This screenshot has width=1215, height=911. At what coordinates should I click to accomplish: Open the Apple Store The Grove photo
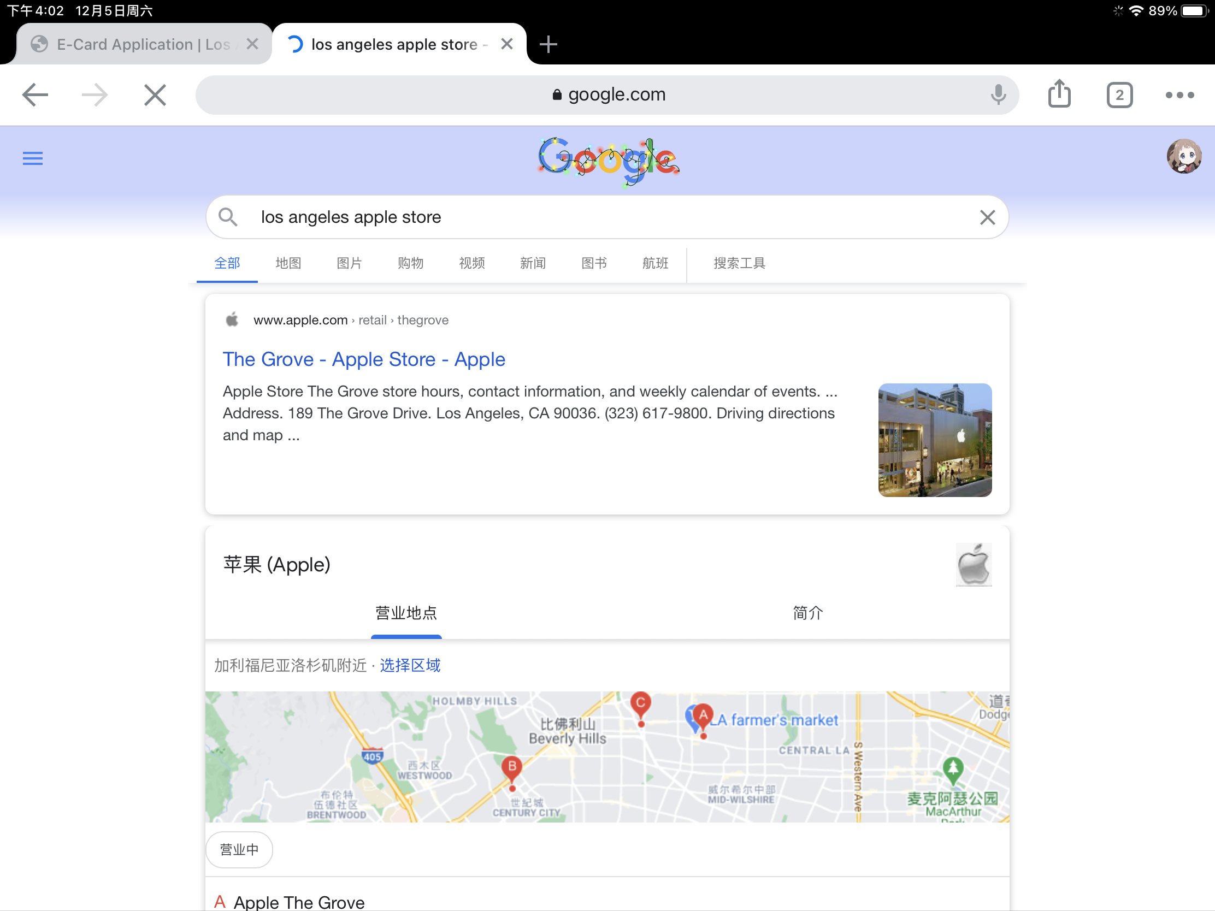coord(934,440)
